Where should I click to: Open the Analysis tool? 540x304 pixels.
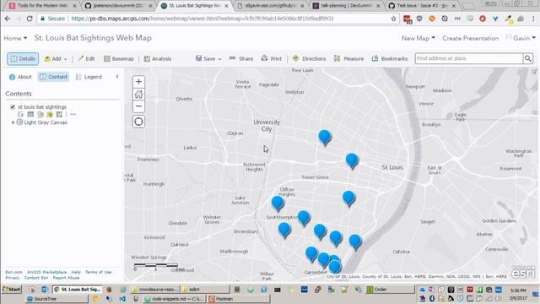158,59
